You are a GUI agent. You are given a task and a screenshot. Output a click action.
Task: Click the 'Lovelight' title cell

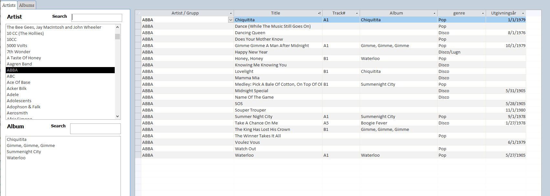(x=278, y=71)
